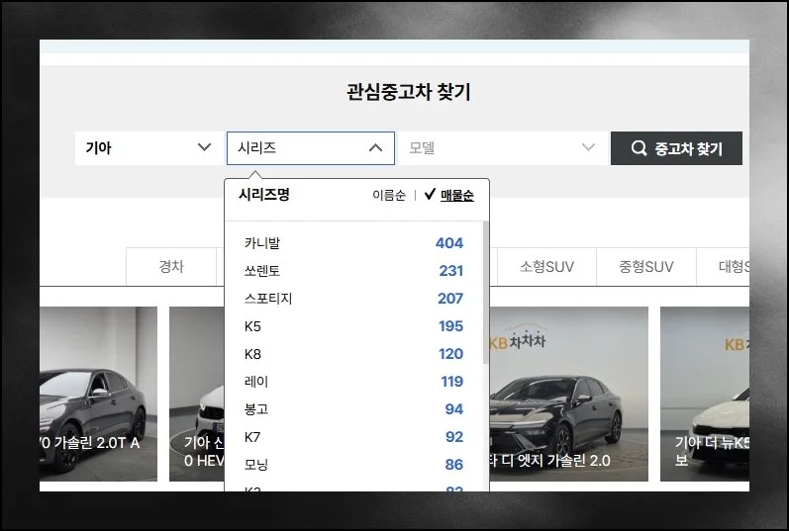789x531 pixels.
Task: Select the 중형SUV tab
Action: [645, 267]
